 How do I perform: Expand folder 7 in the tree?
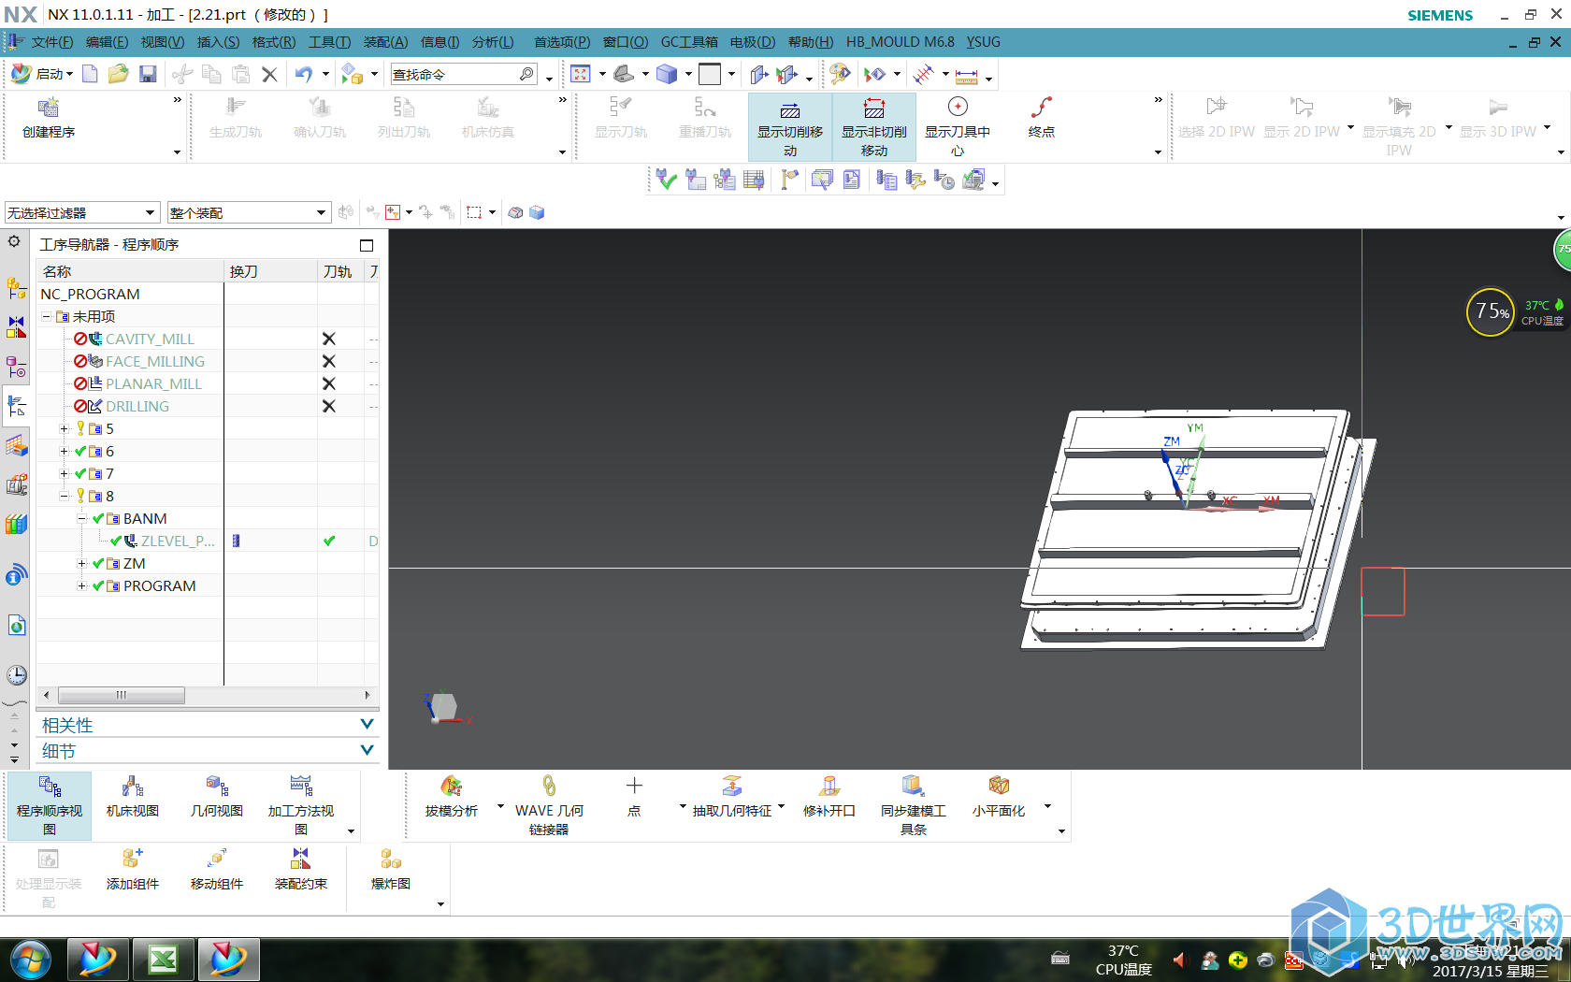click(65, 474)
